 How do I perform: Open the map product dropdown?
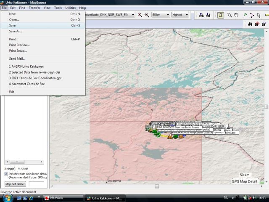point(133,15)
